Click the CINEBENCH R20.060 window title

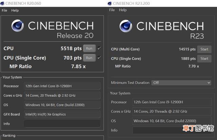[x=23, y=3]
